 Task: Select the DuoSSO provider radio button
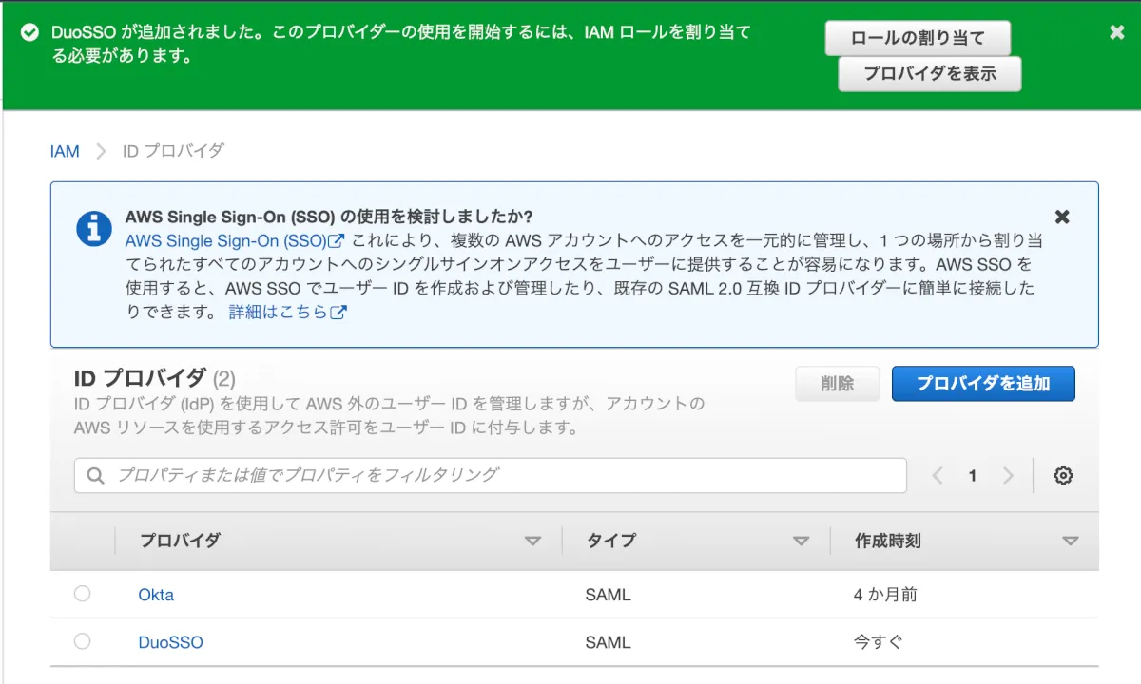click(x=83, y=641)
